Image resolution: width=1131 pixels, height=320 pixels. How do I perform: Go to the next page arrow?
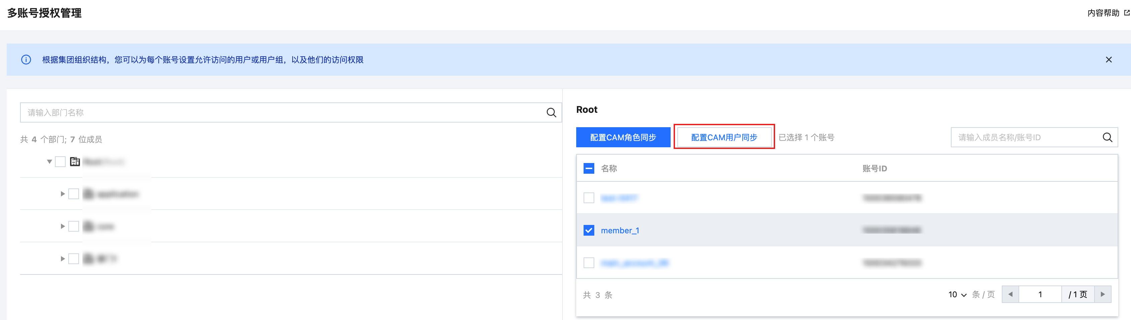1103,294
